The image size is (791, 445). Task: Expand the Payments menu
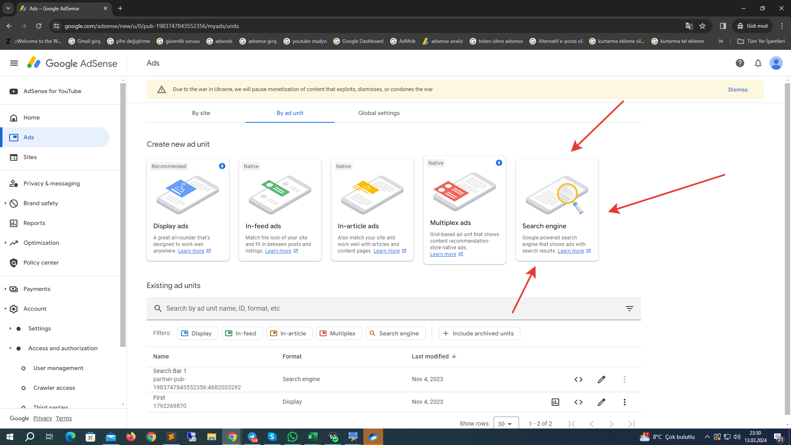pyautogui.click(x=5, y=289)
